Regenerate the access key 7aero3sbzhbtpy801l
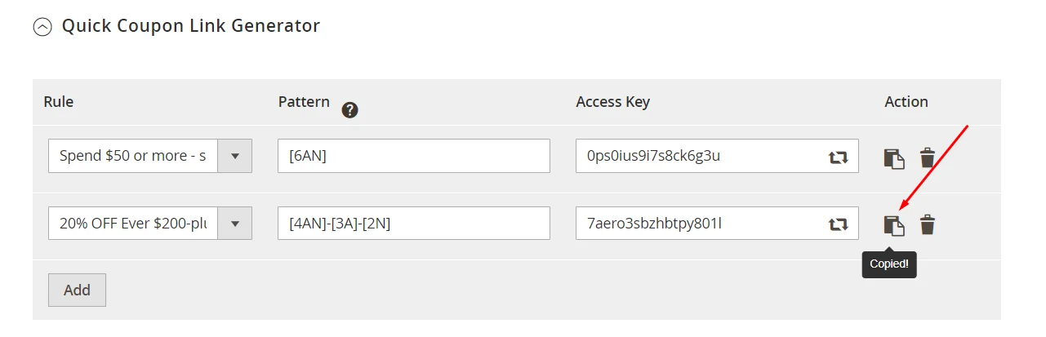 pyautogui.click(x=839, y=224)
